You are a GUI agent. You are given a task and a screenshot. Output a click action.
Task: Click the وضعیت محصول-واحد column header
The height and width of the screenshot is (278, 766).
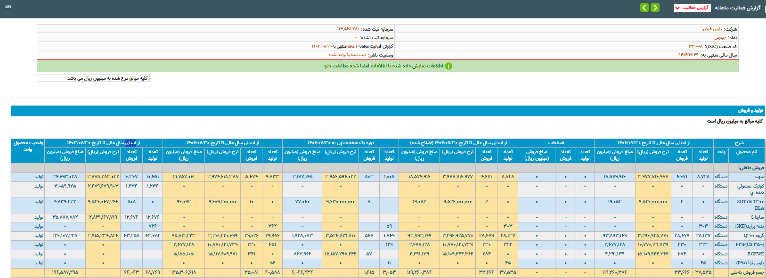28,146
